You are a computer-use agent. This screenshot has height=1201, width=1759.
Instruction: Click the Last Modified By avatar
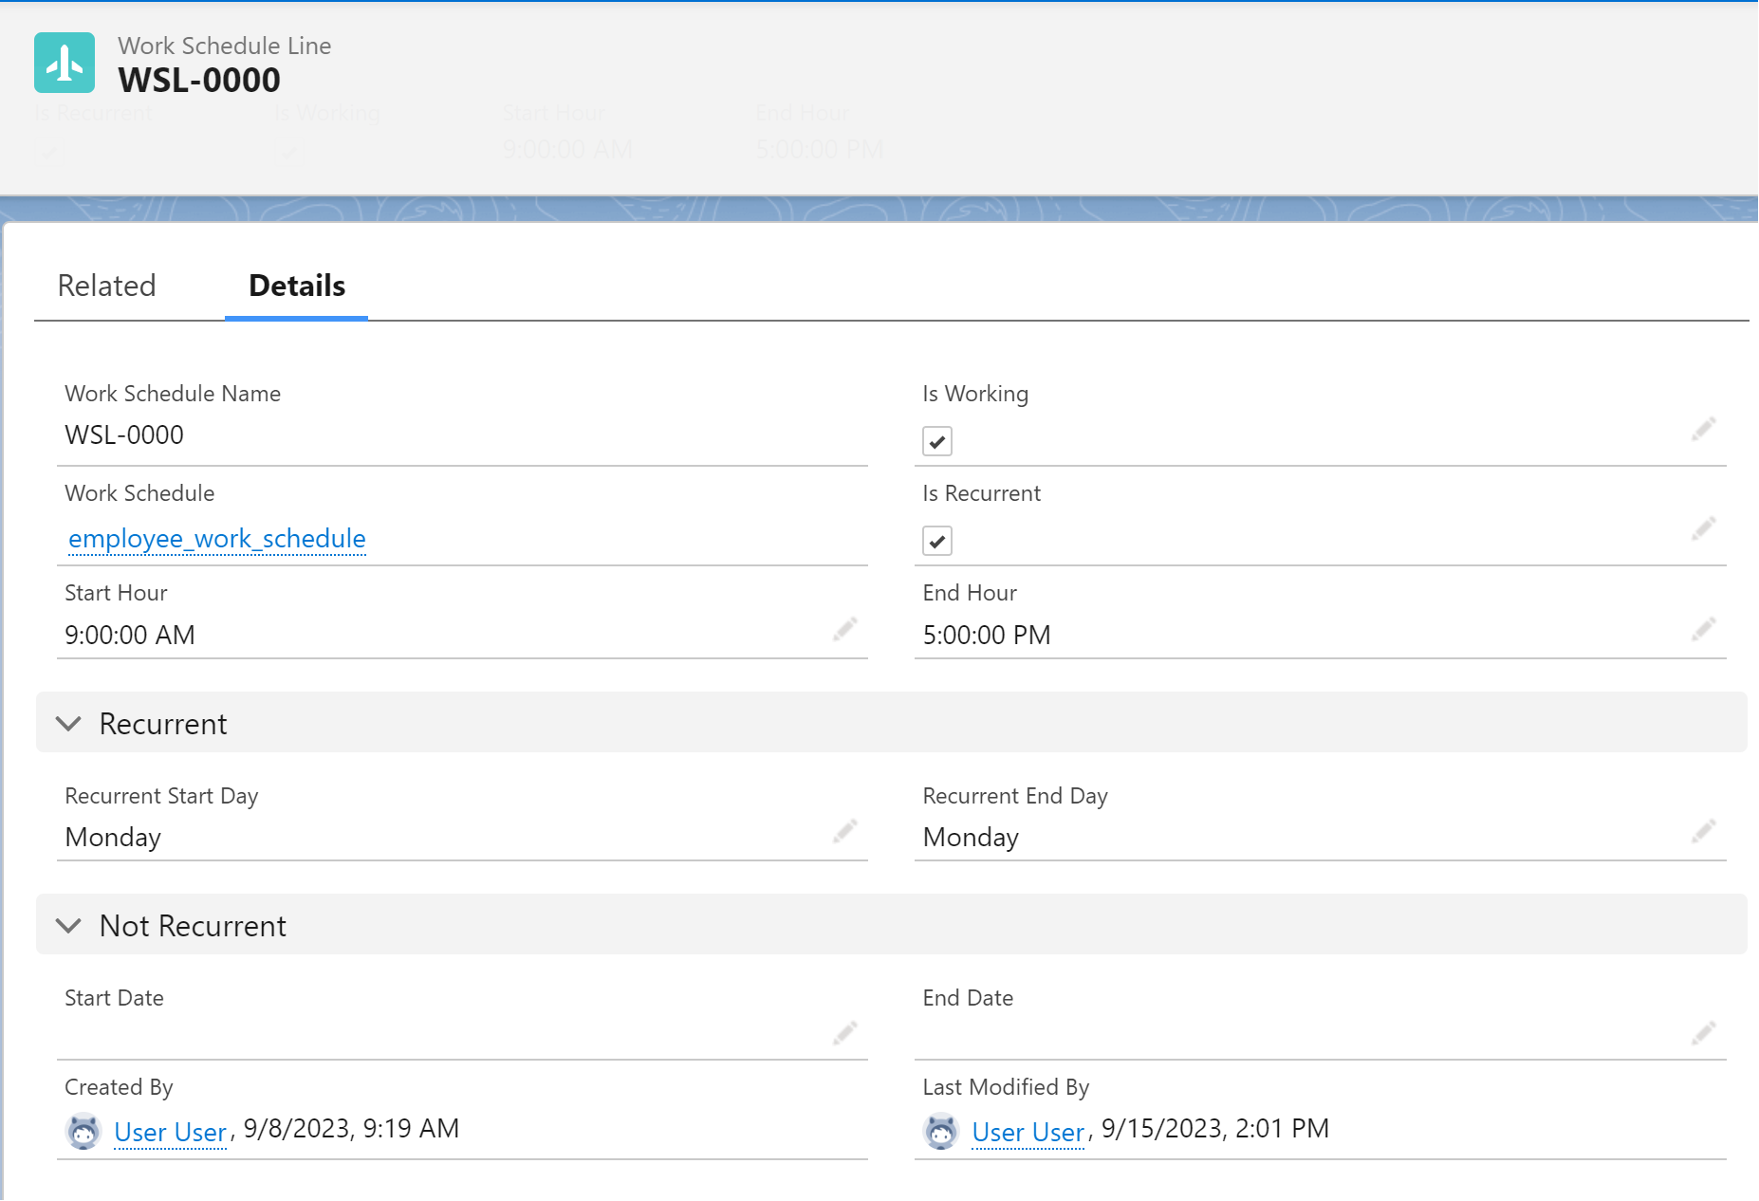941,1131
